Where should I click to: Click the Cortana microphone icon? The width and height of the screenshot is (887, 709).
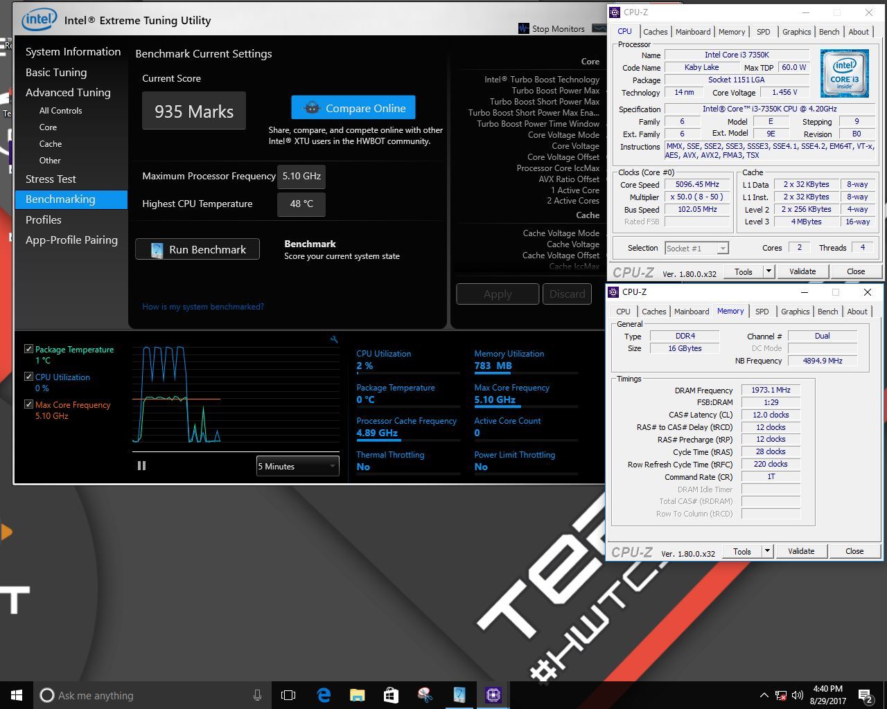click(x=257, y=695)
